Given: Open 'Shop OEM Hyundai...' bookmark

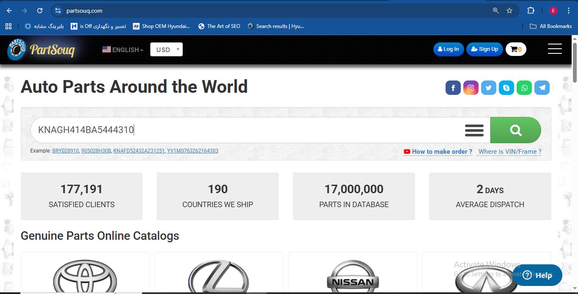Looking at the screenshot, I should (x=161, y=26).
